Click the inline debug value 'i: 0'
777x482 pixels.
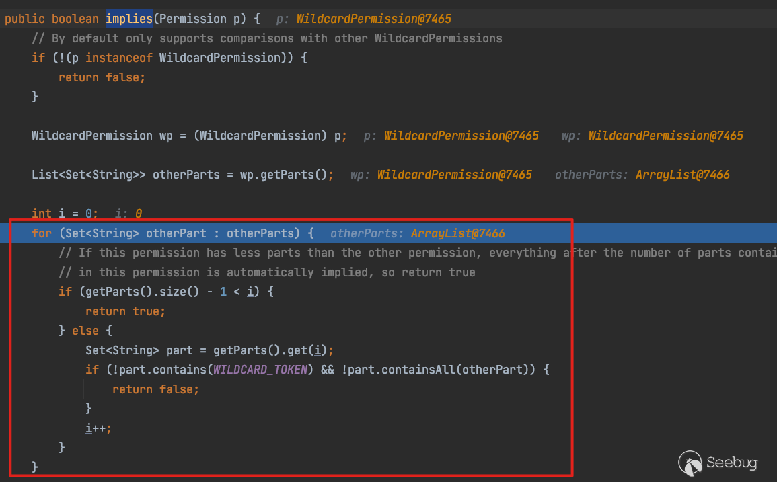point(128,214)
